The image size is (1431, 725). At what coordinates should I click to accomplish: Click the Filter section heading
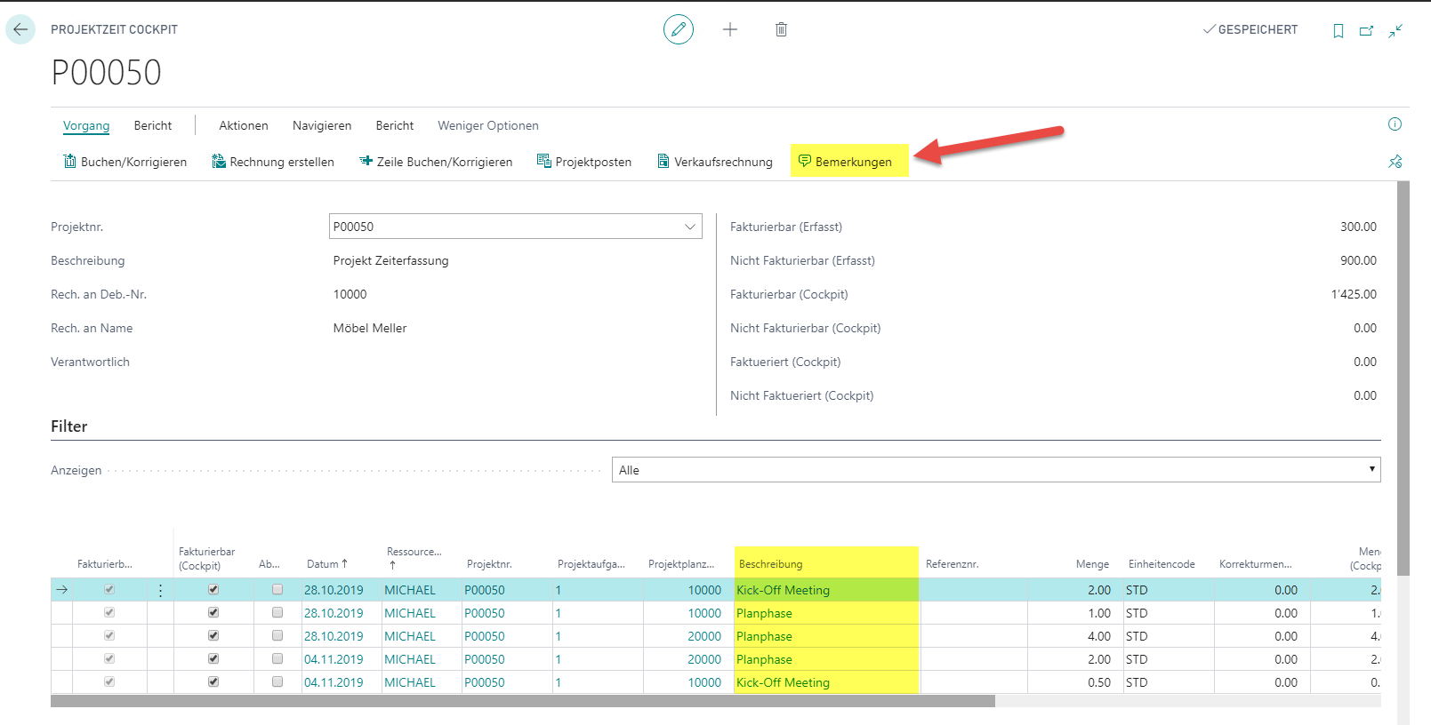coord(69,426)
